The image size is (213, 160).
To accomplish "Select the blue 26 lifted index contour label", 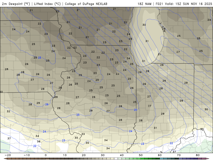I will click(x=47, y=104).
